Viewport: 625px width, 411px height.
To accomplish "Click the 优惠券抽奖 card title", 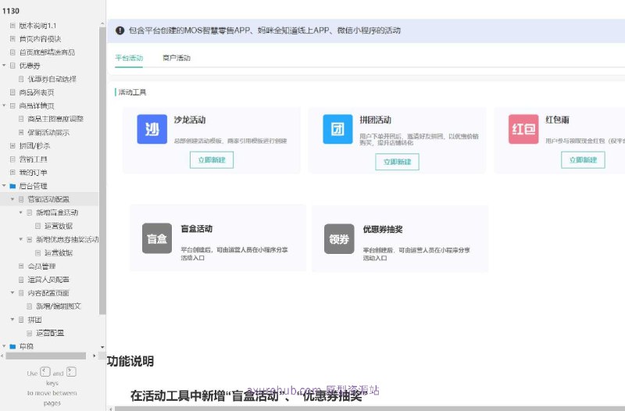I will (x=383, y=229).
